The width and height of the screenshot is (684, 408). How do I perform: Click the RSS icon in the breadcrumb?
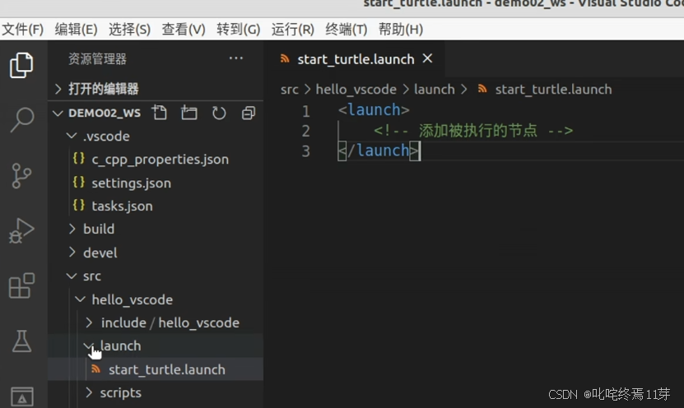(482, 89)
